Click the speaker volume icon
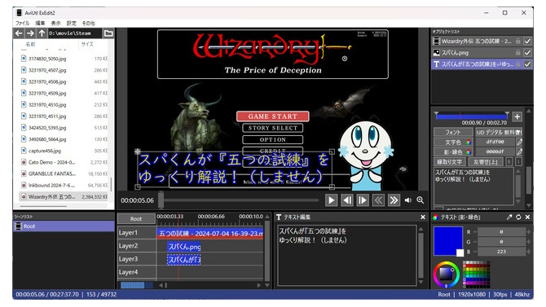 click(x=408, y=200)
